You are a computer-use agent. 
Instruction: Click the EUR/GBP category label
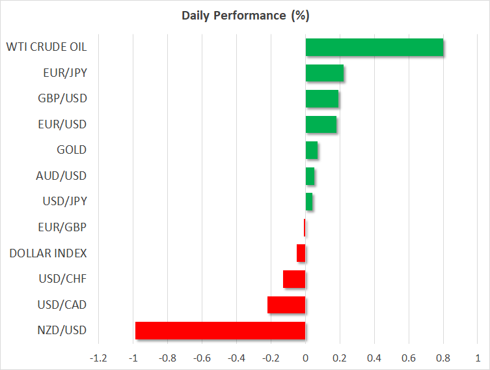point(64,227)
